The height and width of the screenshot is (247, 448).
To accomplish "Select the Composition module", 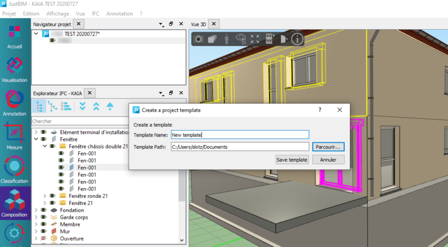I will [x=15, y=203].
